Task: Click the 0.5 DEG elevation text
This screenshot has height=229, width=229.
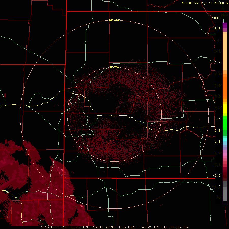Action: [128, 227]
